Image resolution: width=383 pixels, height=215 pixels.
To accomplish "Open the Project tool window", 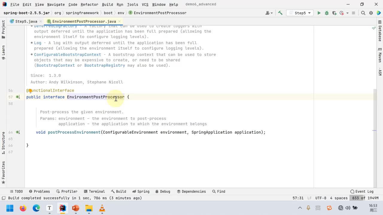I will (3, 29).
